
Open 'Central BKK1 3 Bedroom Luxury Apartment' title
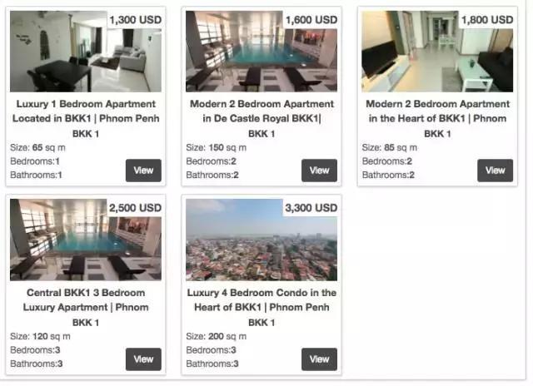click(86, 299)
